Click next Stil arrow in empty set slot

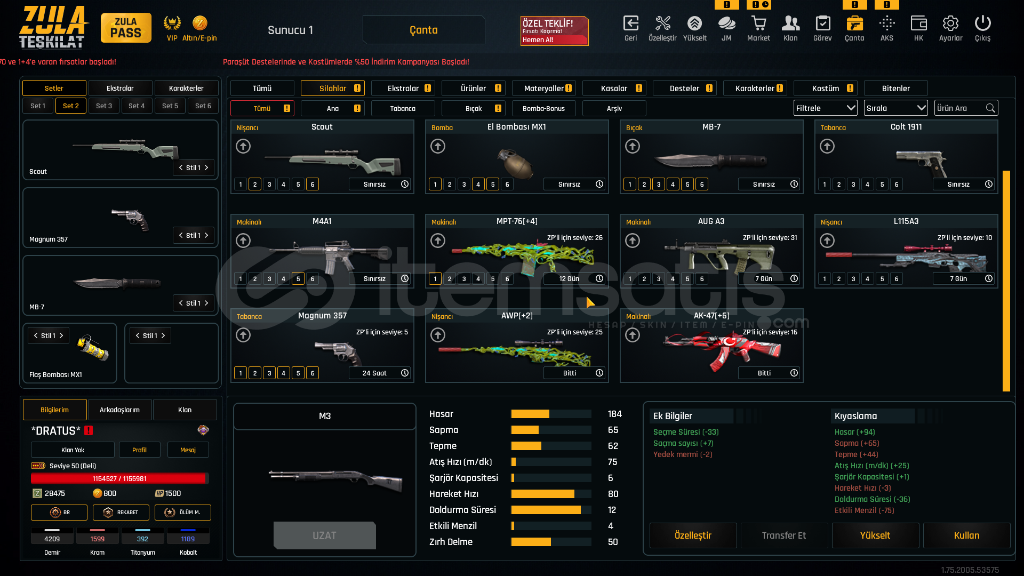pyautogui.click(x=163, y=335)
